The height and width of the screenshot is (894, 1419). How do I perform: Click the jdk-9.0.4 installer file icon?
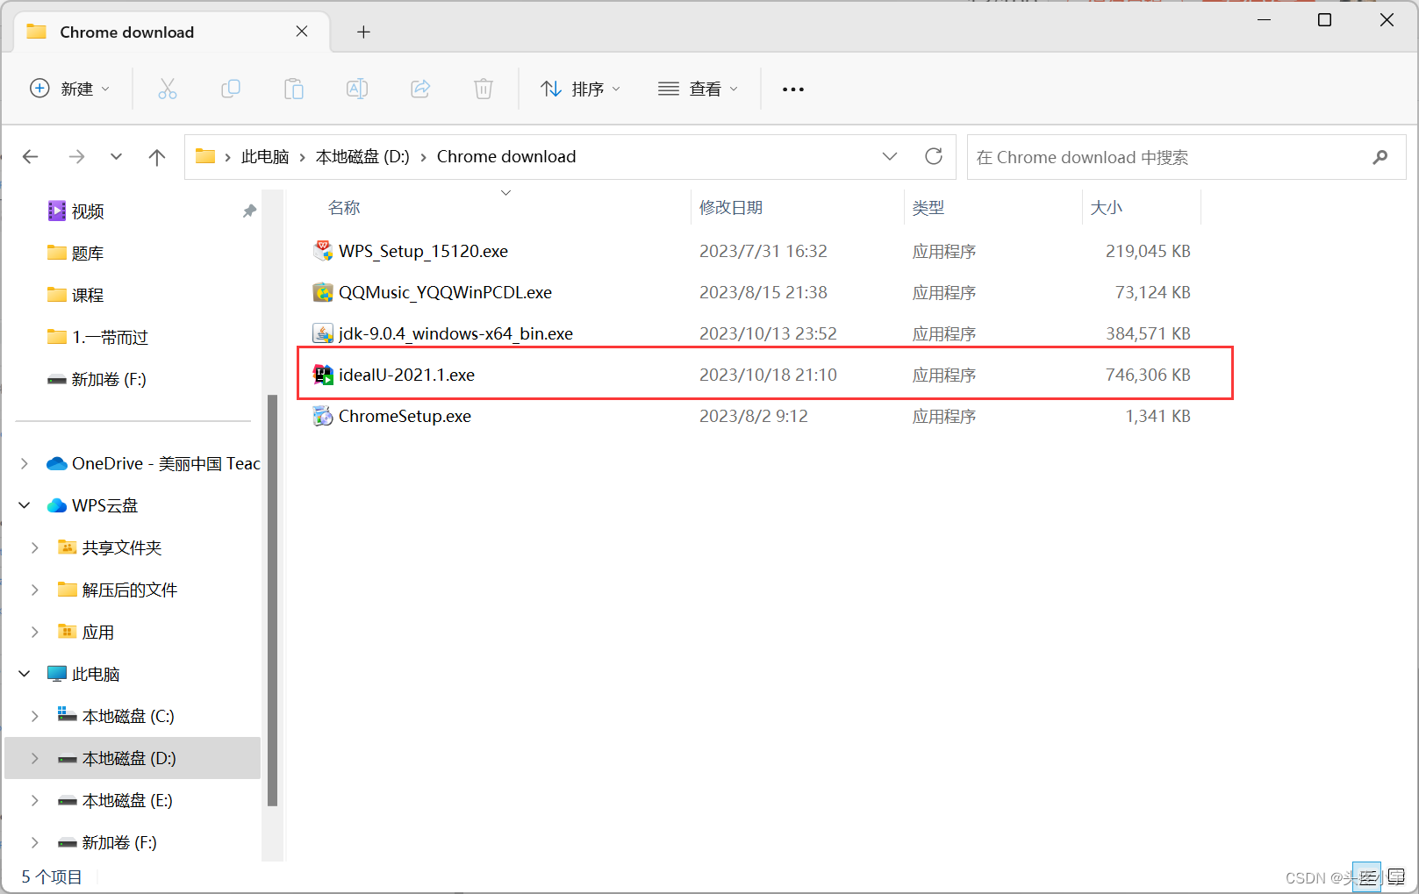[323, 333]
